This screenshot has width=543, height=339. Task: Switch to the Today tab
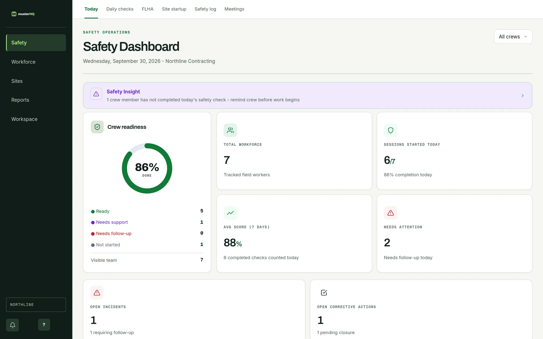91,9
